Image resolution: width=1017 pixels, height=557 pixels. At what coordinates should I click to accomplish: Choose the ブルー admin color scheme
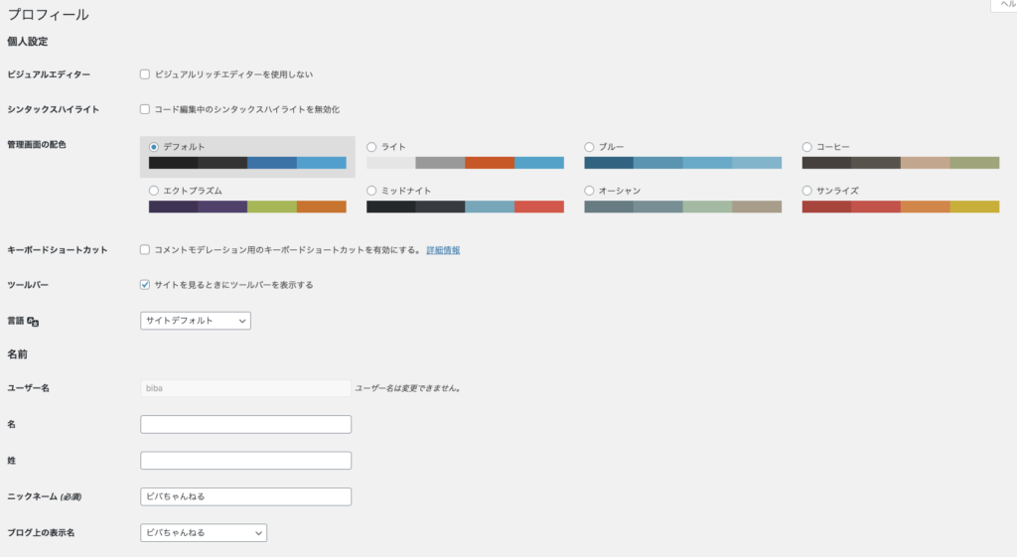click(589, 147)
